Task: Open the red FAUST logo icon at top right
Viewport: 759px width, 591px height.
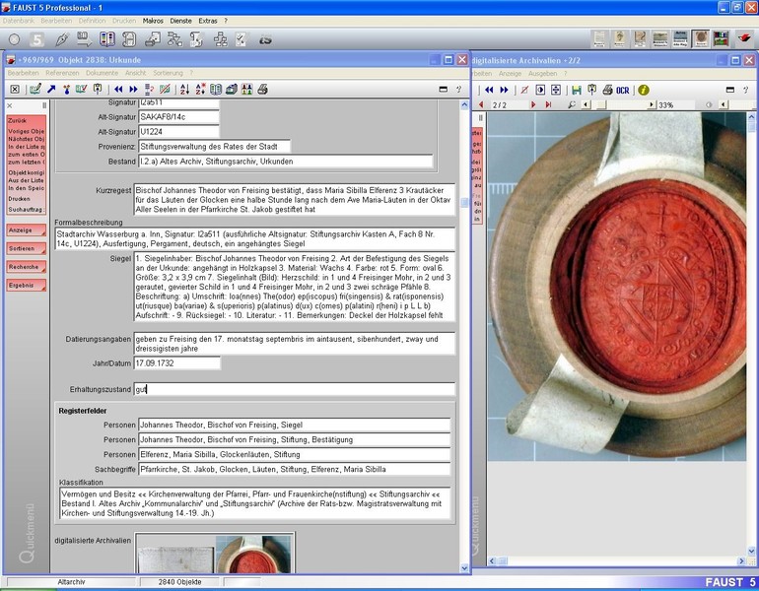Action: coord(743,38)
